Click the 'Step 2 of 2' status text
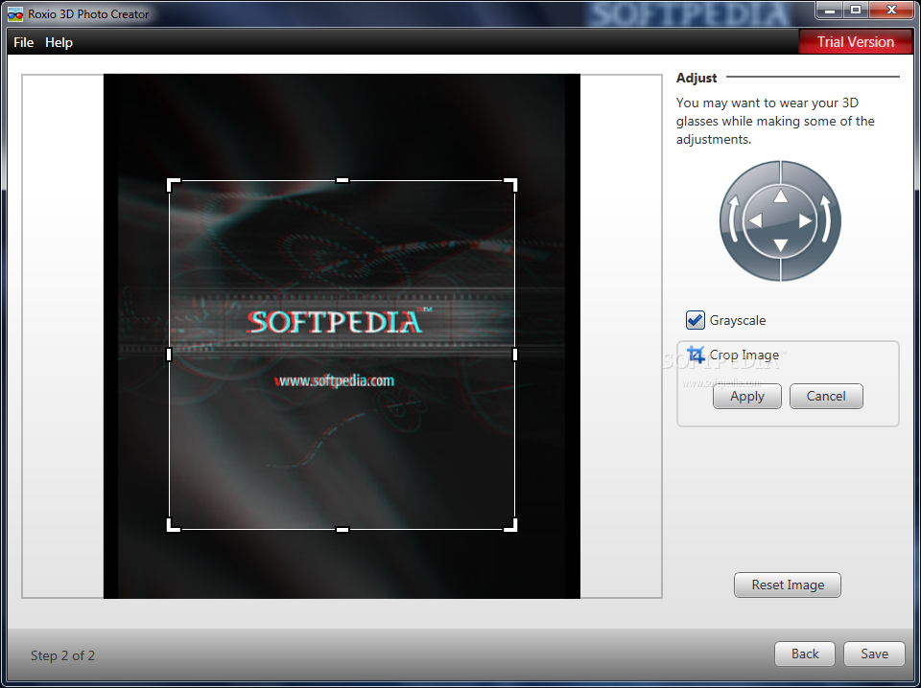The width and height of the screenshot is (921, 688). point(62,655)
